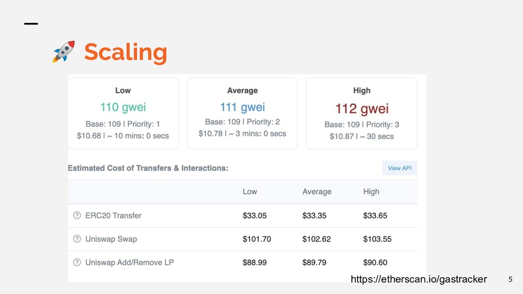Select the High gas price card
523x294 pixels.
[x=362, y=113]
